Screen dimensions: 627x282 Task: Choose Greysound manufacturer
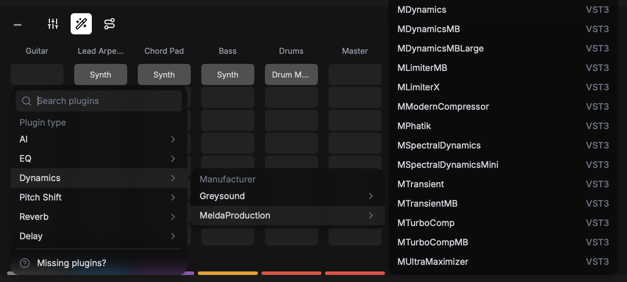click(288, 196)
